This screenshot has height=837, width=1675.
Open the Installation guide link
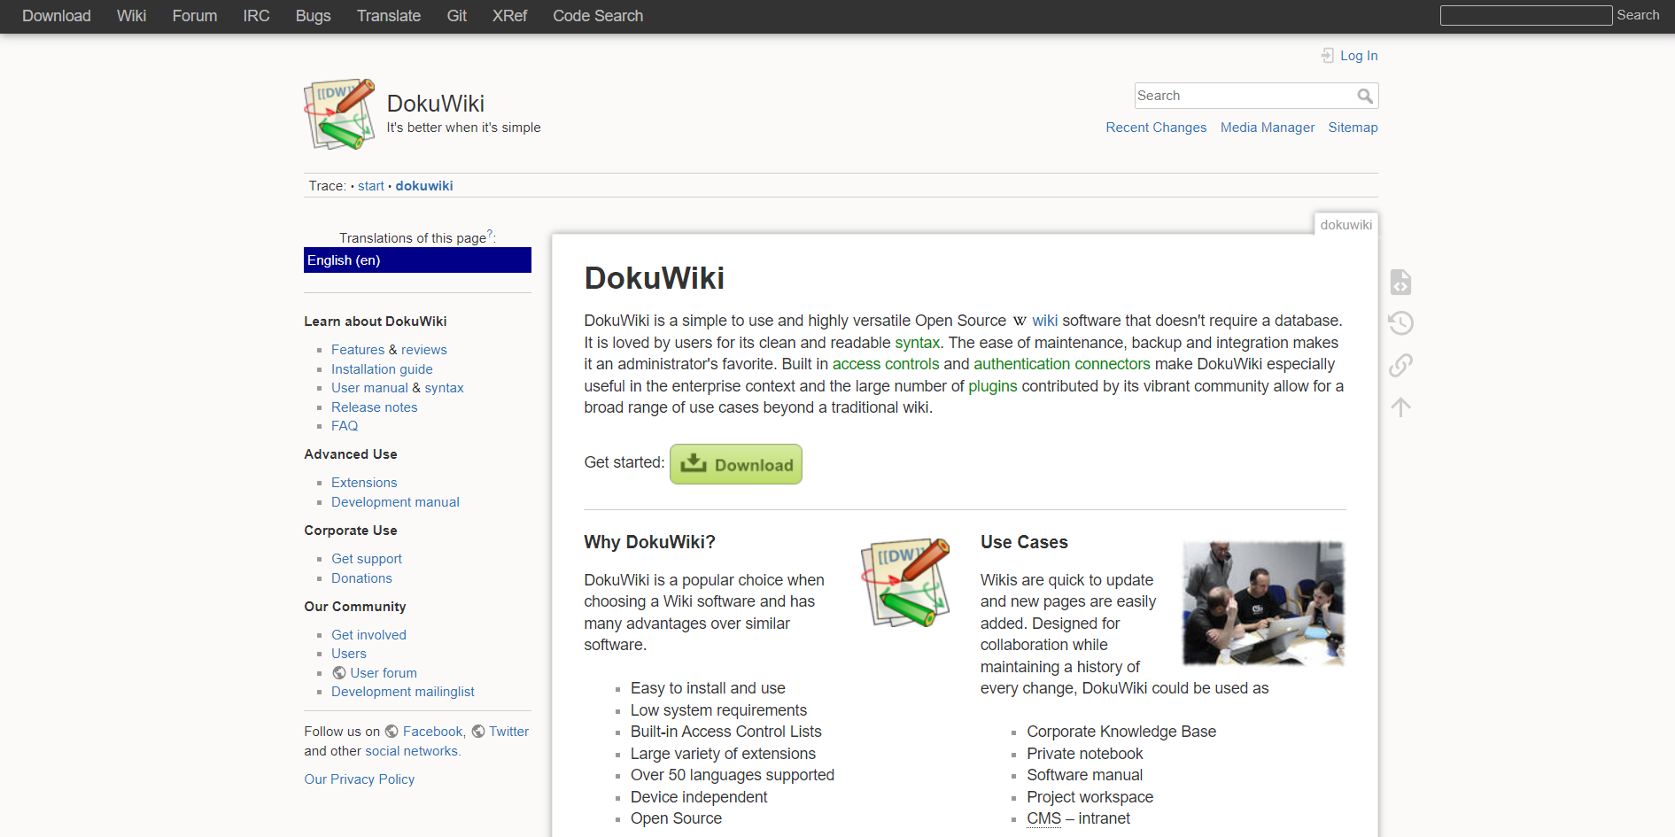[x=382, y=369]
